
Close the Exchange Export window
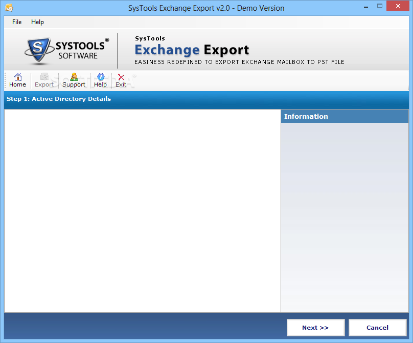pyautogui.click(x=398, y=6)
